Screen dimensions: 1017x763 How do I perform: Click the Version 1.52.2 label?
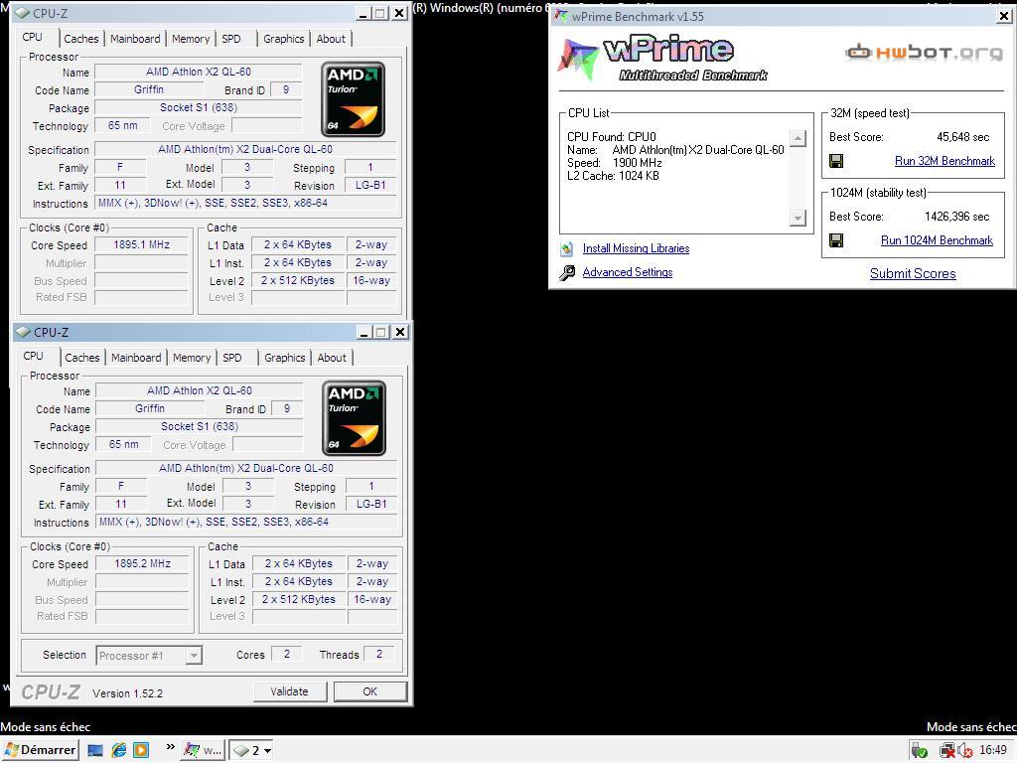128,693
